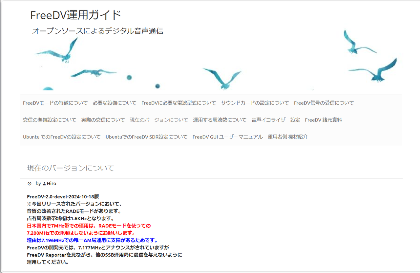420x273 pixels.
Task: Click the active 現在のバージョンについて menu item
Action: coord(159,120)
